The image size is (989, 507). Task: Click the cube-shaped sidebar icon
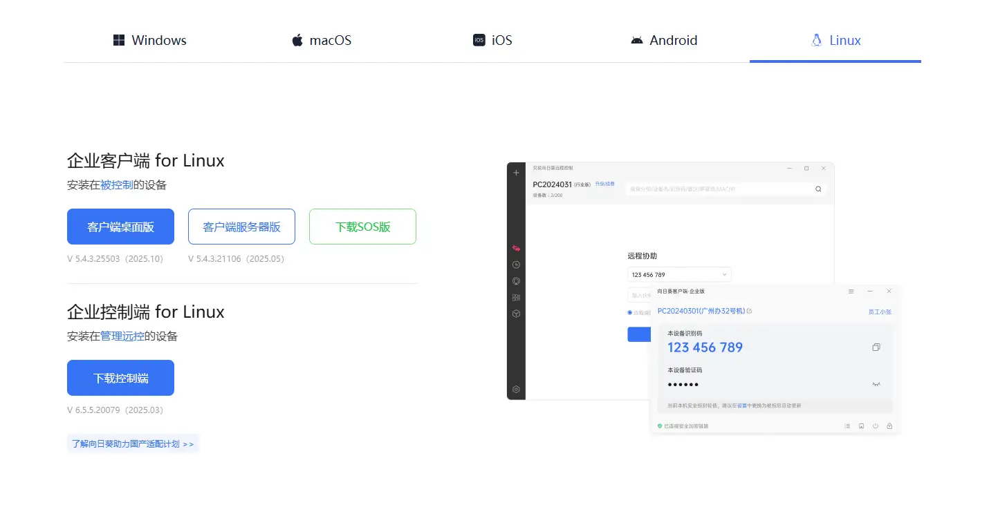516,313
